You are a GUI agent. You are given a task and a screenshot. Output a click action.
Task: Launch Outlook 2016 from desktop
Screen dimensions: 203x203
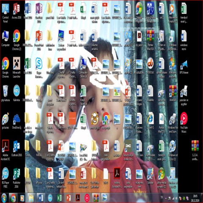(x=16, y=148)
